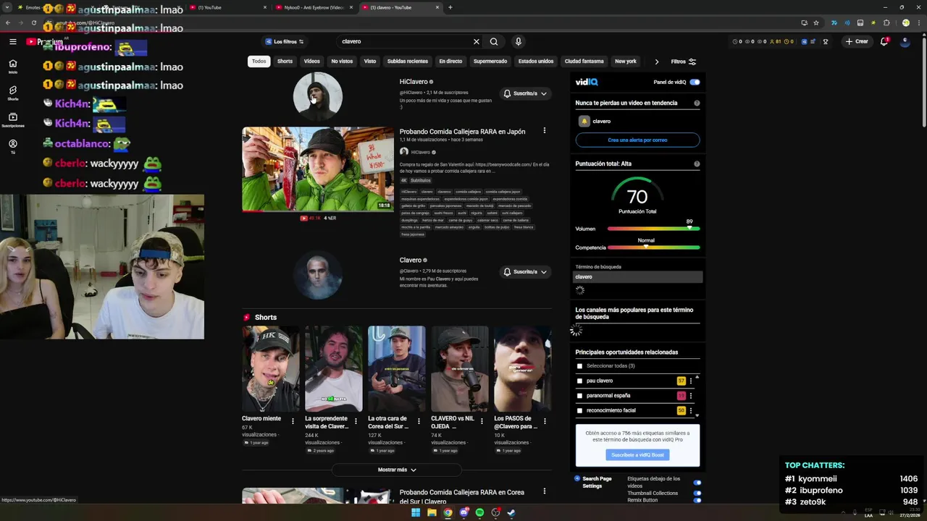Open the account avatar menu
927x521 pixels.
click(x=905, y=41)
